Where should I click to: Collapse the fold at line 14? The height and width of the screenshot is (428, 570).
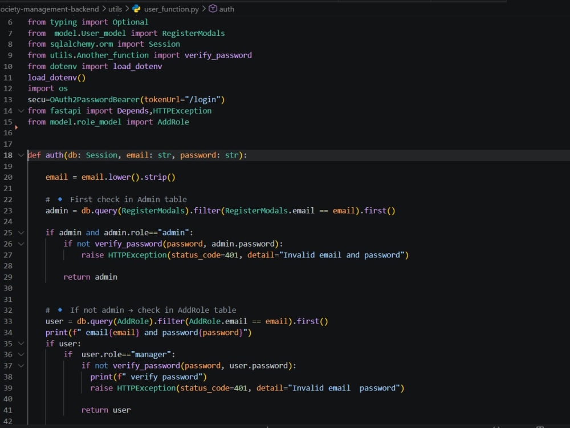[x=21, y=111]
